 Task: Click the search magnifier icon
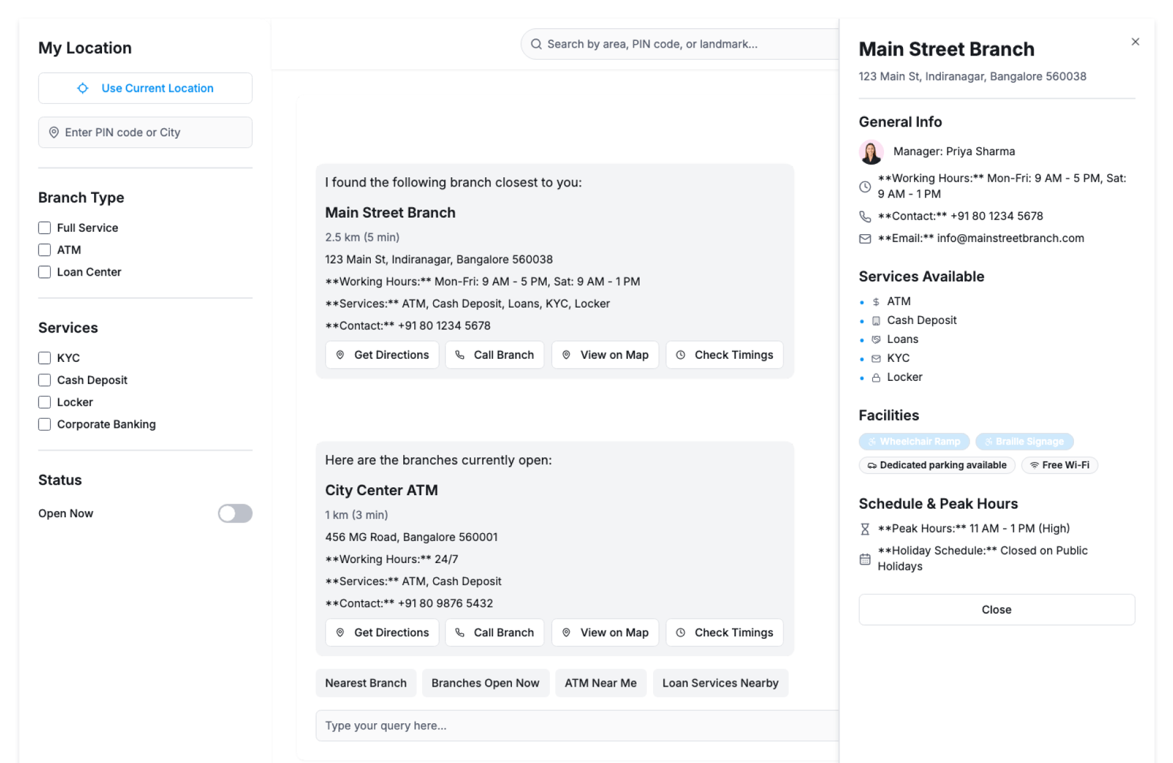pos(536,44)
